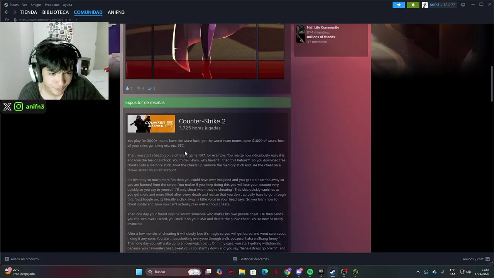494x278 pixels.
Task: Open File Explorer on the taskbar
Action: [242, 272]
